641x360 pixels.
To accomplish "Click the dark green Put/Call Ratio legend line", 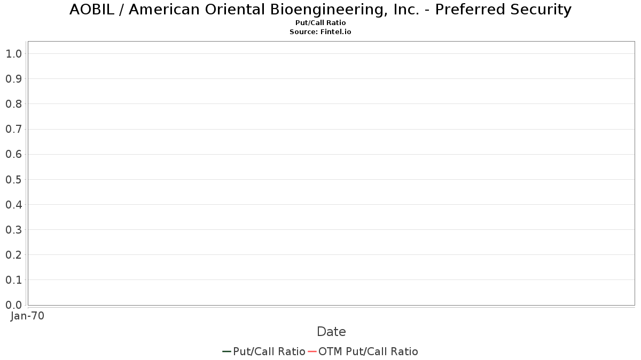I will [x=226, y=351].
